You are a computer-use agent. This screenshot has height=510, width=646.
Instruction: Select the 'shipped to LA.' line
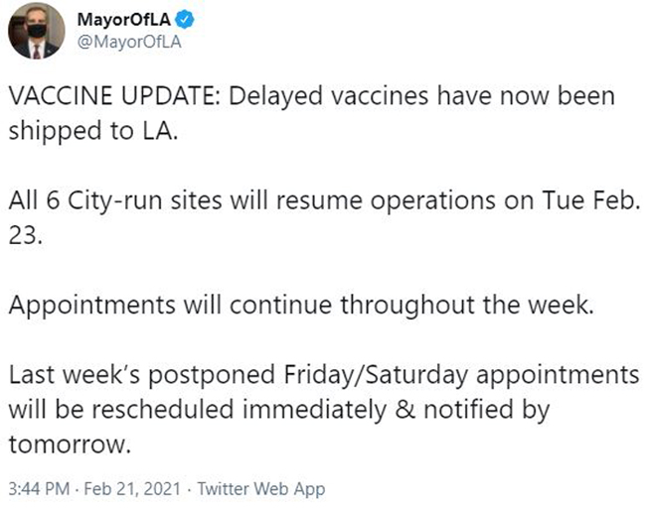point(93,131)
